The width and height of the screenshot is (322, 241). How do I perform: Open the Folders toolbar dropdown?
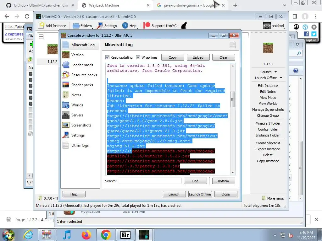pos(83,26)
